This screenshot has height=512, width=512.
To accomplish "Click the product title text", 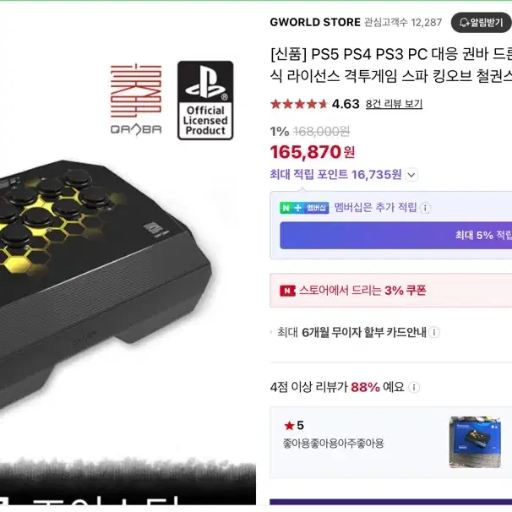I will click(x=391, y=65).
